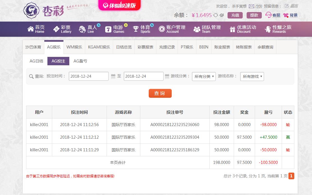This screenshot has height=195, width=312.
Task: Click bet number A00002181223235209304
Action: click(x=175, y=137)
